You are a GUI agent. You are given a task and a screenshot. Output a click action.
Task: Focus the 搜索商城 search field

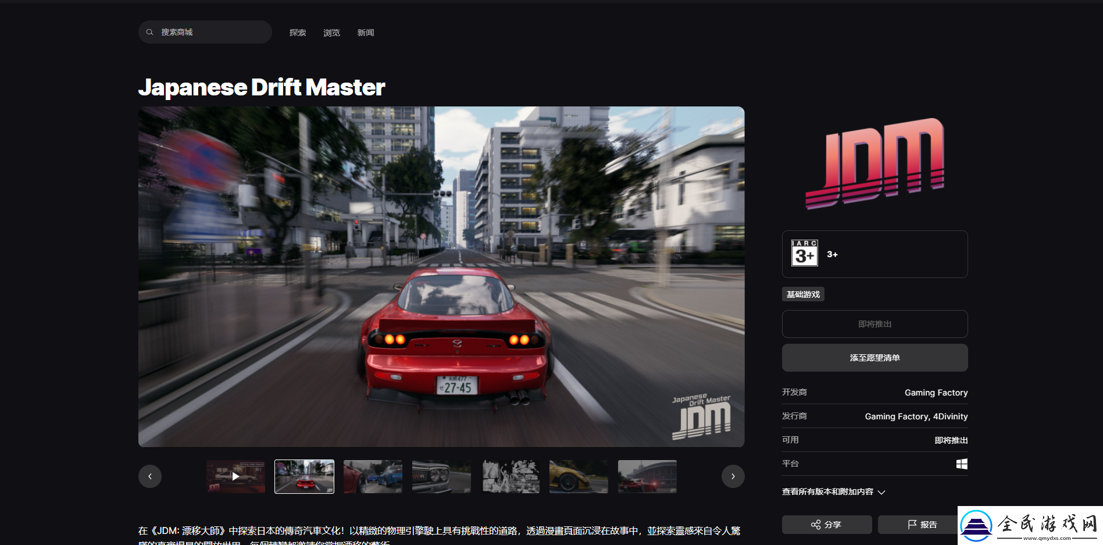(x=205, y=32)
